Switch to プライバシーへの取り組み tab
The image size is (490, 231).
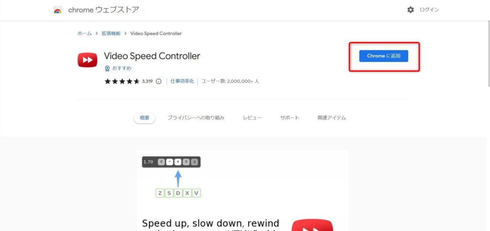click(x=196, y=118)
